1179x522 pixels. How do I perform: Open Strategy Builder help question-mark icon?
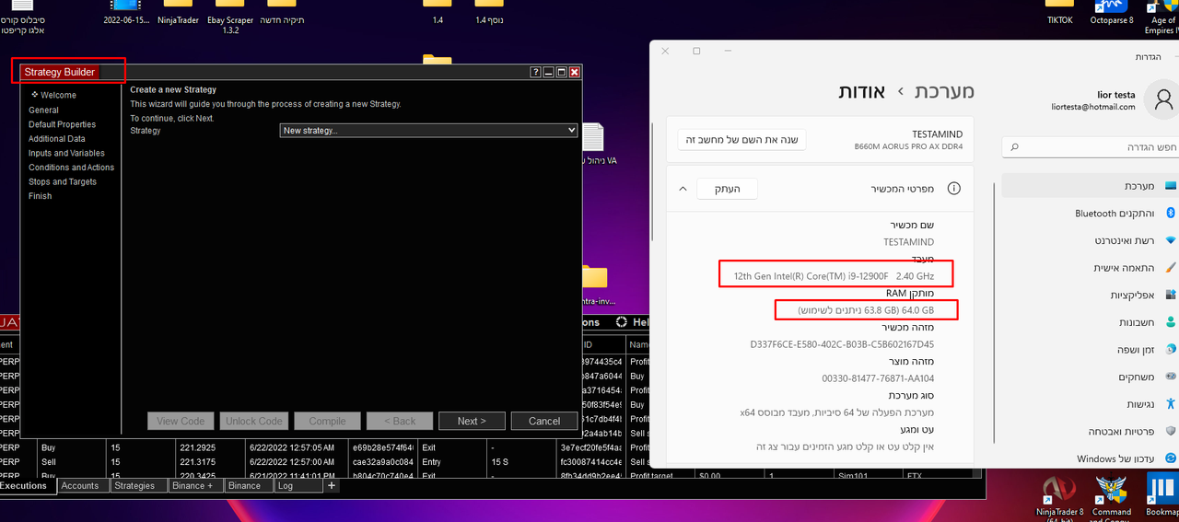click(x=535, y=72)
